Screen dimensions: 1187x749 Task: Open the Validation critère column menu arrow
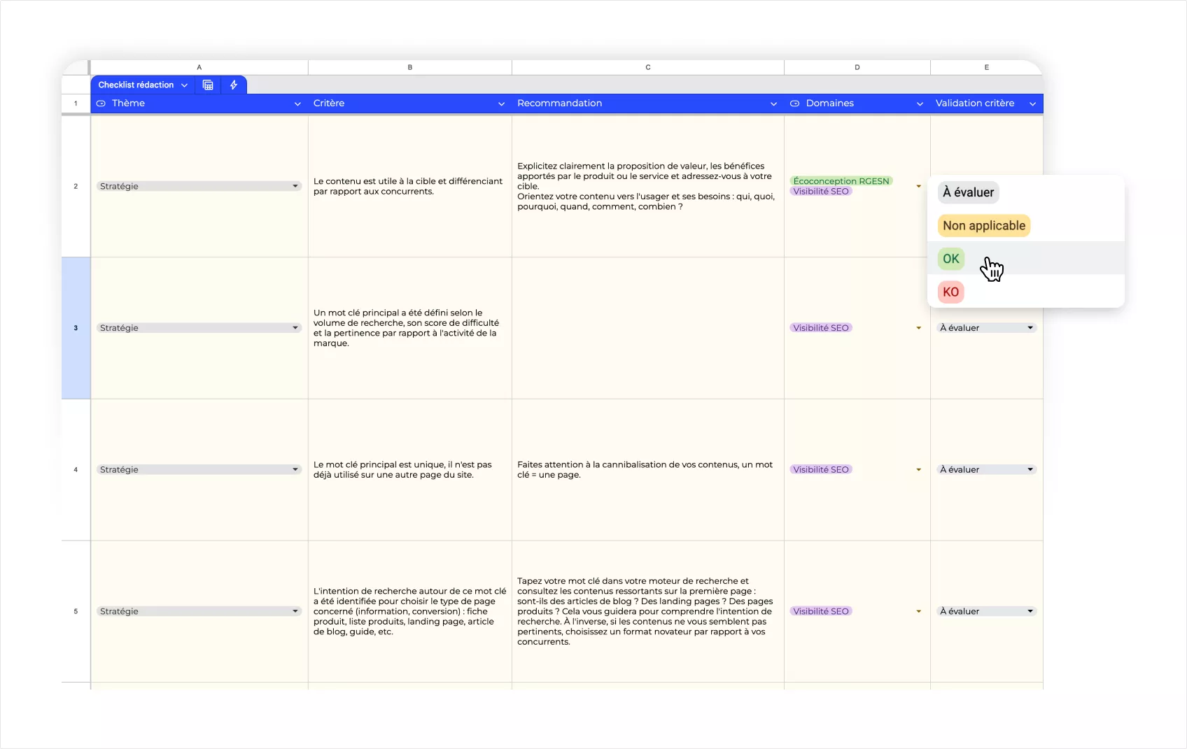pos(1032,104)
